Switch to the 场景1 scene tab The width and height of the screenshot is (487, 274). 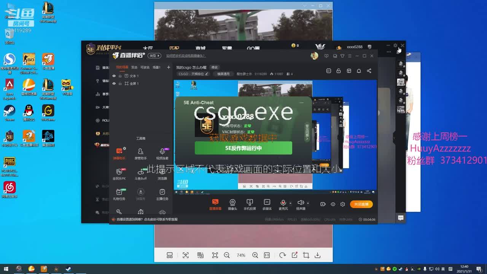[x=156, y=67]
